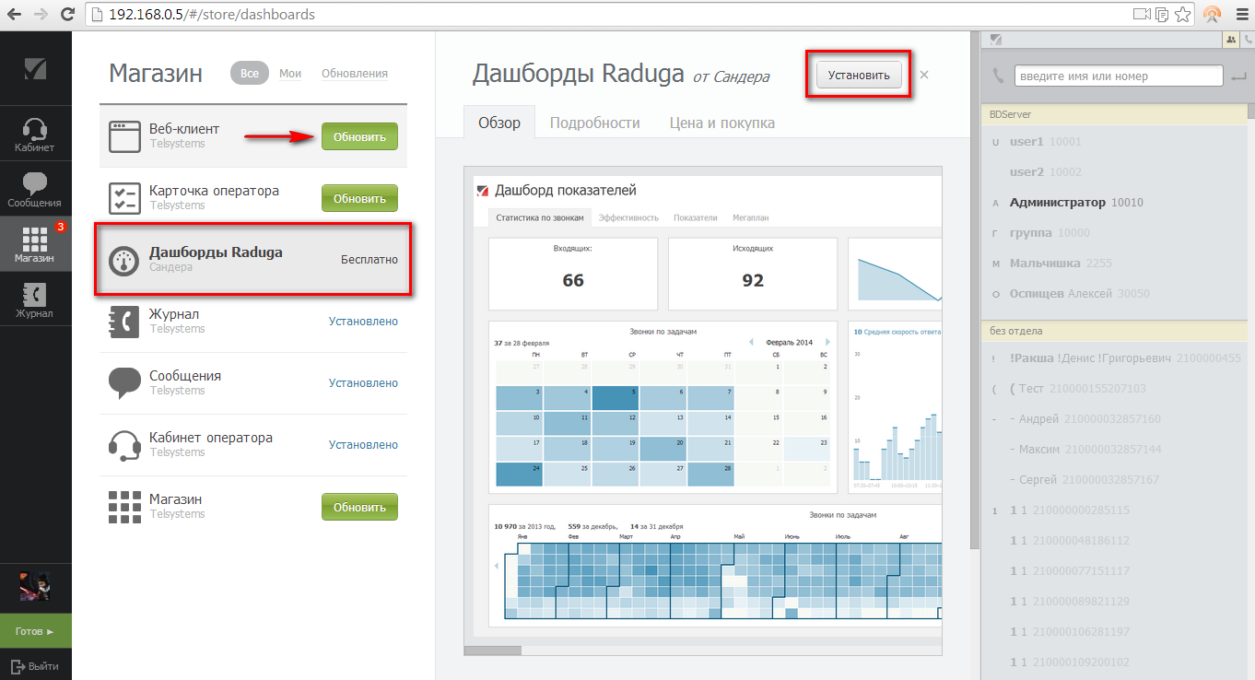Open the Кабинет section in the sidebar
Viewport: 1255px width, 680px height.
(x=35, y=135)
